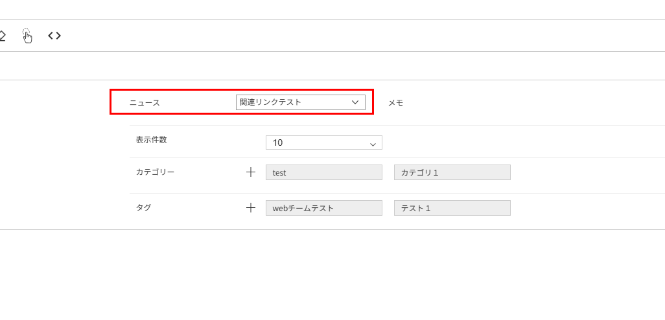Image resolution: width=665 pixels, height=320 pixels.
Task: Click the カテゴリー label text
Action: coord(155,172)
